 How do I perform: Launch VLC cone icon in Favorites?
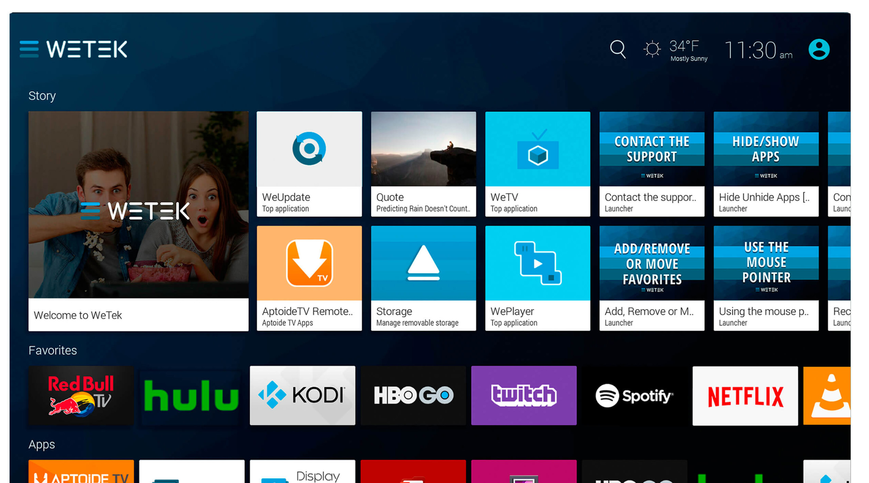pos(827,396)
